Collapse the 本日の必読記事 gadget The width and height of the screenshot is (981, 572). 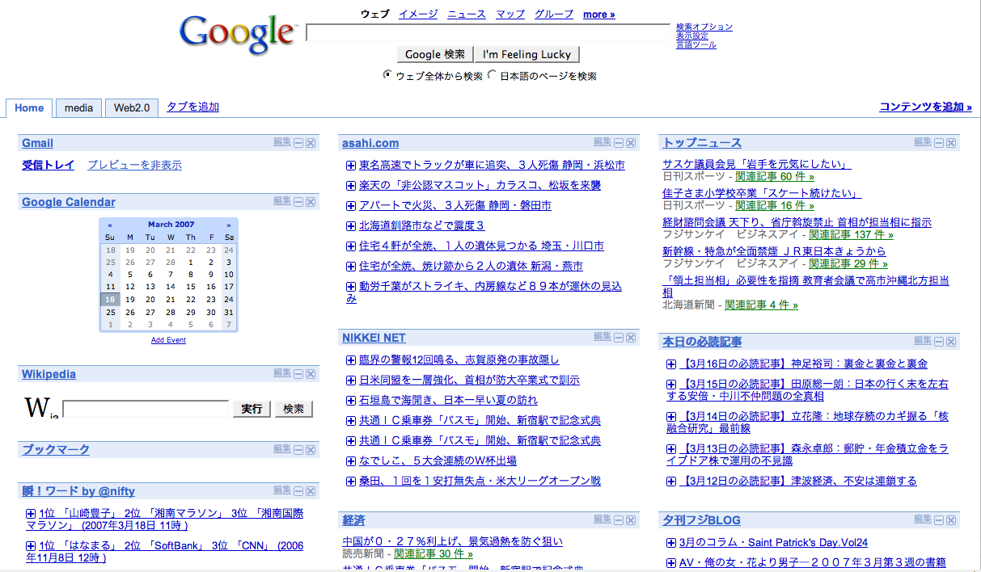click(939, 343)
